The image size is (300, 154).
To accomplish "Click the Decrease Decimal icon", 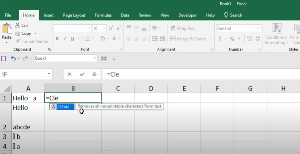I will point(258,39).
